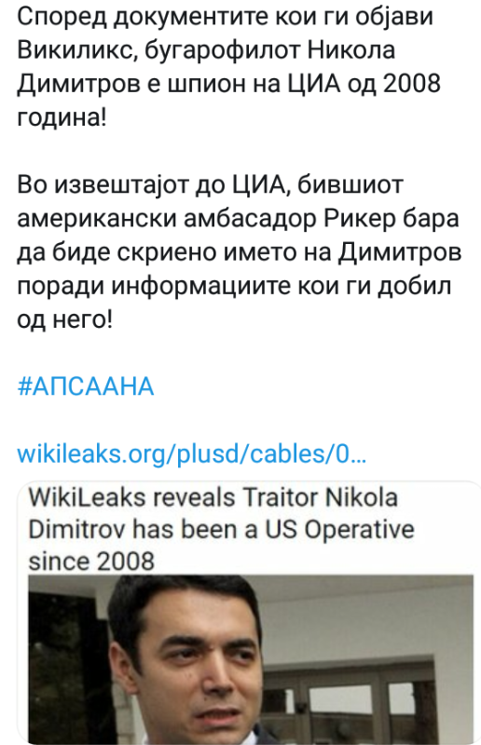Open the link card headline about Nikola Dimitrov
Image resolution: width=481 pixels, height=745 pixels.
tap(221, 529)
